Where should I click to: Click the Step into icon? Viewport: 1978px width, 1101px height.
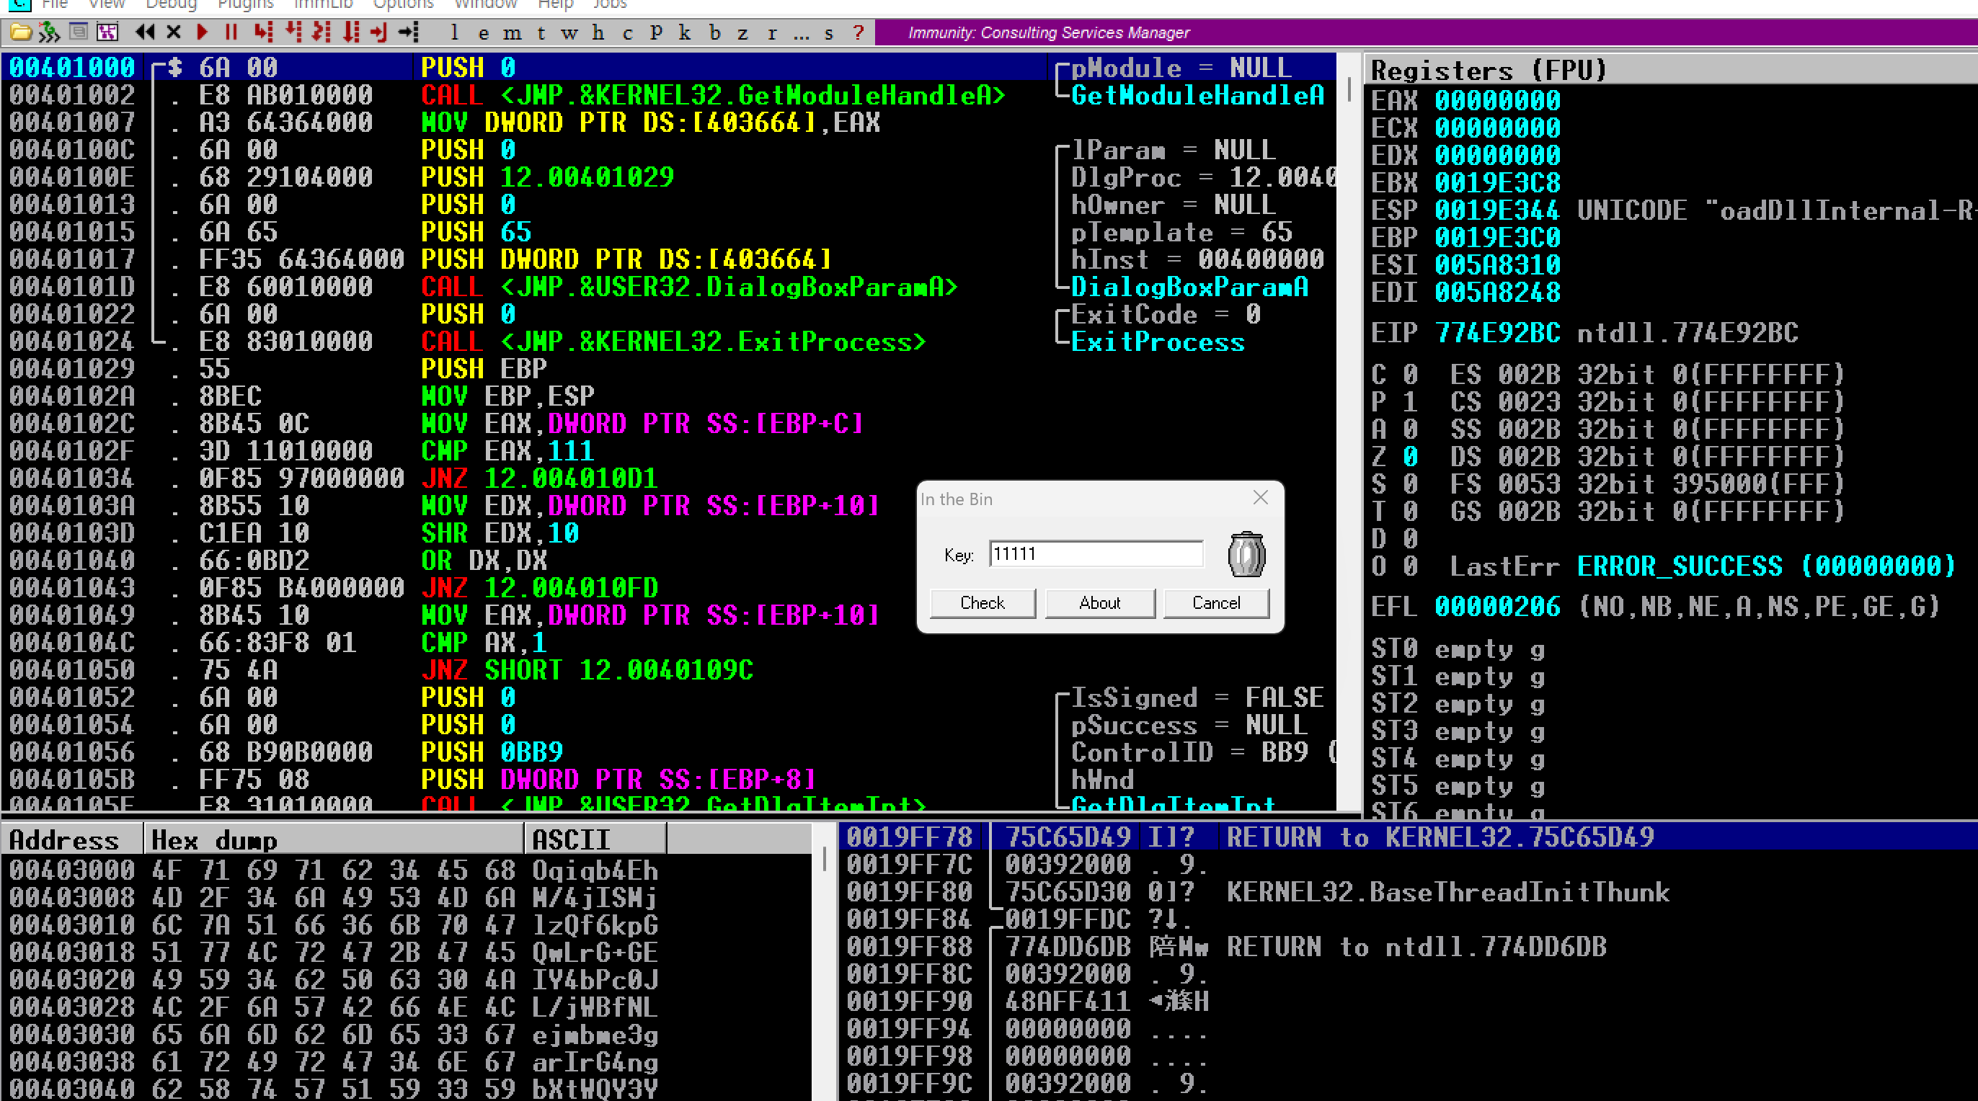pos(263,32)
